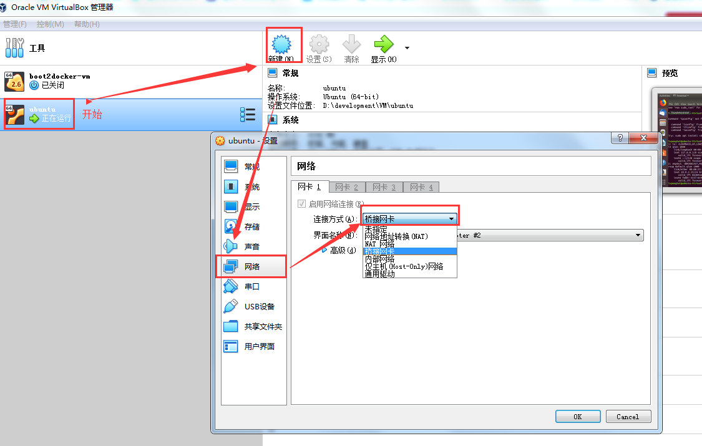The height and width of the screenshot is (446, 702).
Task: Select 显示 (Display) category in settings dialog
Action: (254, 206)
